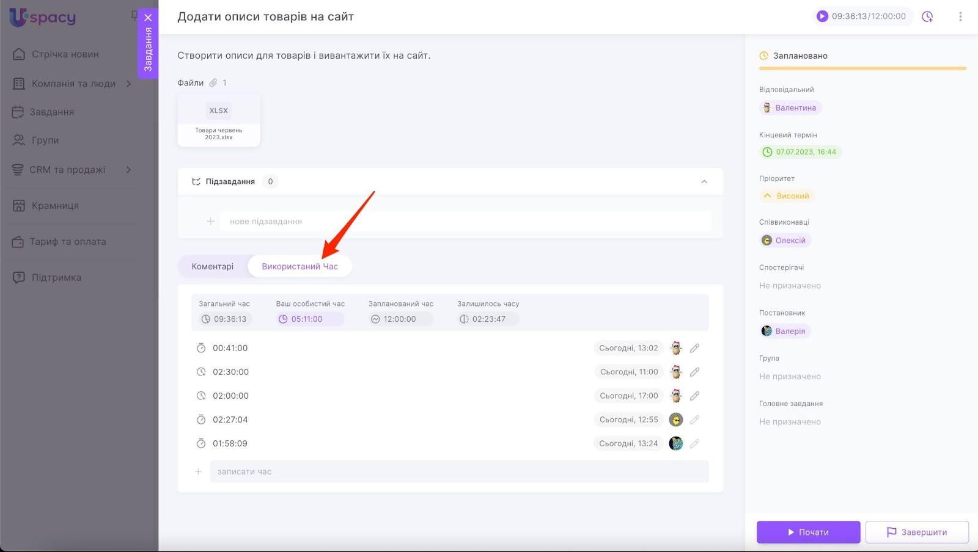978x552 pixels.
Task: Click the Ваш особистий час value 05:11:00
Action: point(309,319)
